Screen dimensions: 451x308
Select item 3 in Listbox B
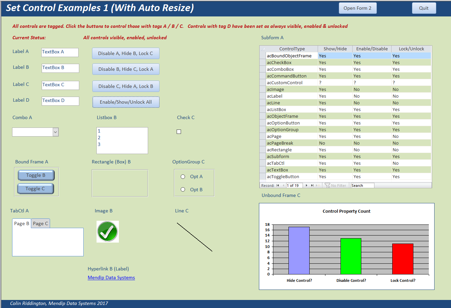tap(122, 144)
